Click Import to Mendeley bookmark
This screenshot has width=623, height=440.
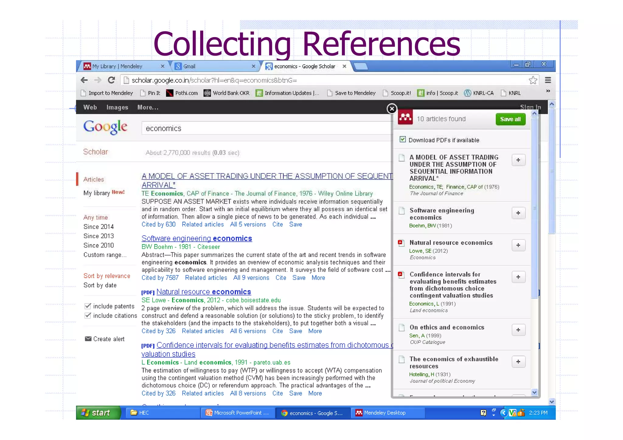coord(107,93)
